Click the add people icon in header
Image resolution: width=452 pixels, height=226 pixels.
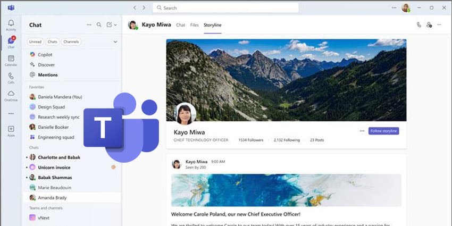tap(429, 25)
